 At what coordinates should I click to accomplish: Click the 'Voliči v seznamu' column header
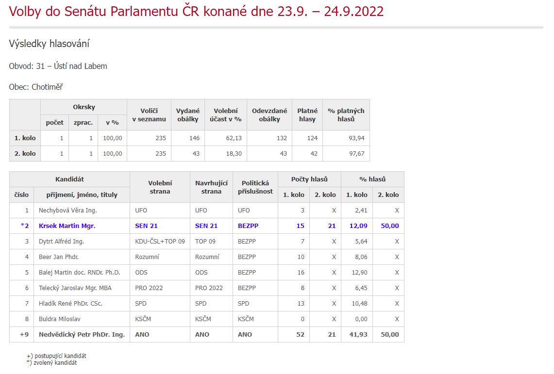(149, 114)
